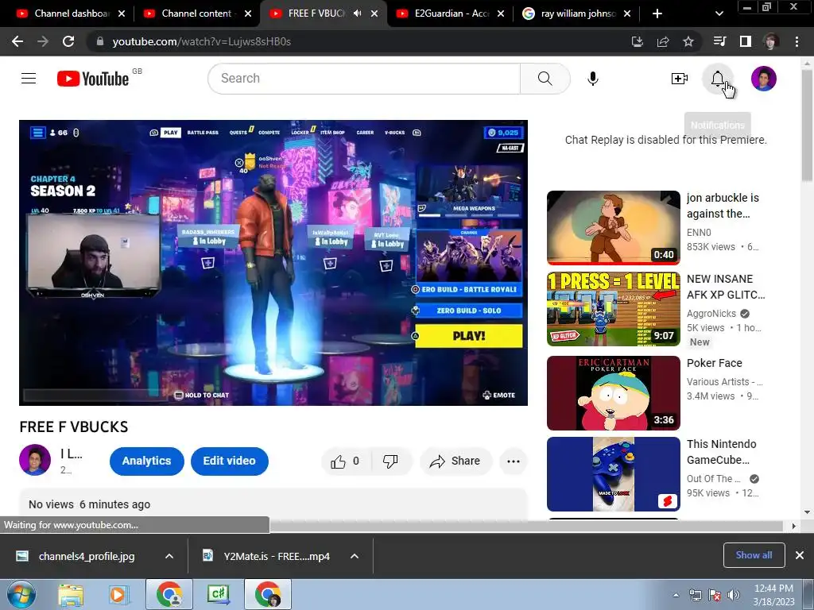The height and width of the screenshot is (610, 814).
Task: Open Windows Explorer from taskbar
Action: (x=71, y=594)
